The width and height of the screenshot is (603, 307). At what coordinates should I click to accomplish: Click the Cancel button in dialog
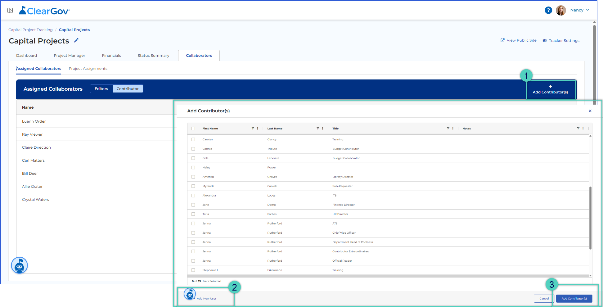[544, 299]
